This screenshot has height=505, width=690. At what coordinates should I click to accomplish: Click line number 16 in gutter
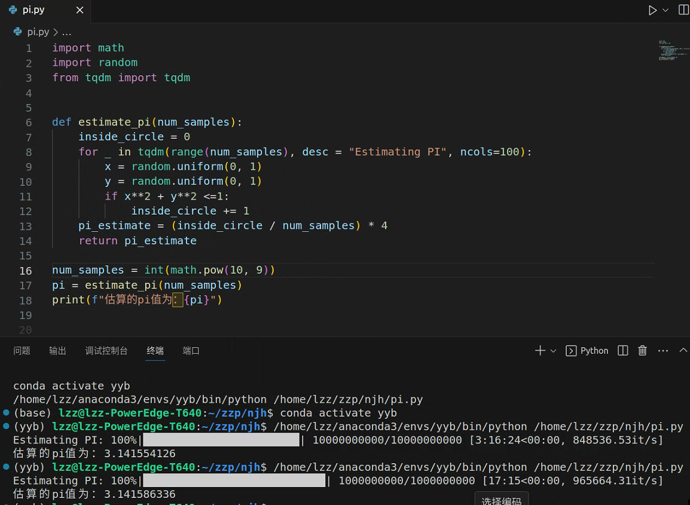(x=26, y=271)
